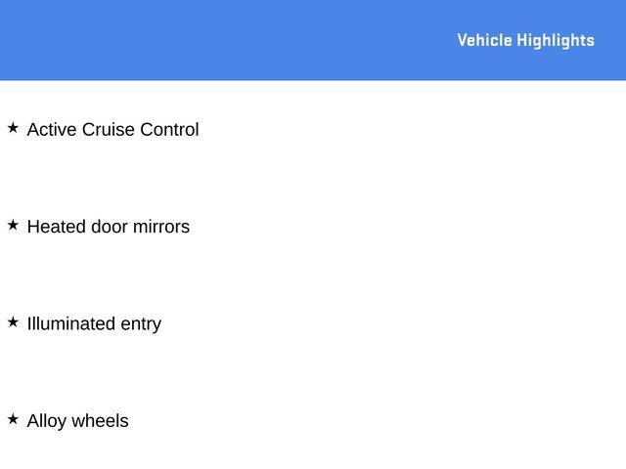The width and height of the screenshot is (626, 469).
Task: Click the word Vehicle in the header
Action: [x=484, y=40]
